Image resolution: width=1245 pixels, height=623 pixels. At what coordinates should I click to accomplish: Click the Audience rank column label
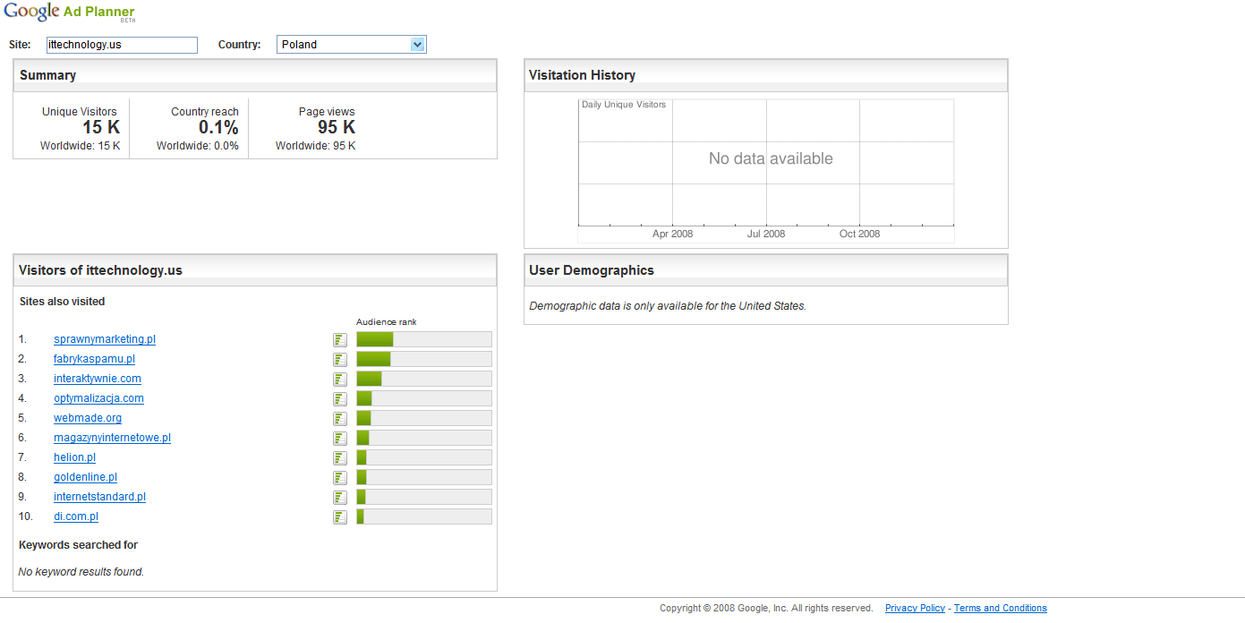point(387,322)
